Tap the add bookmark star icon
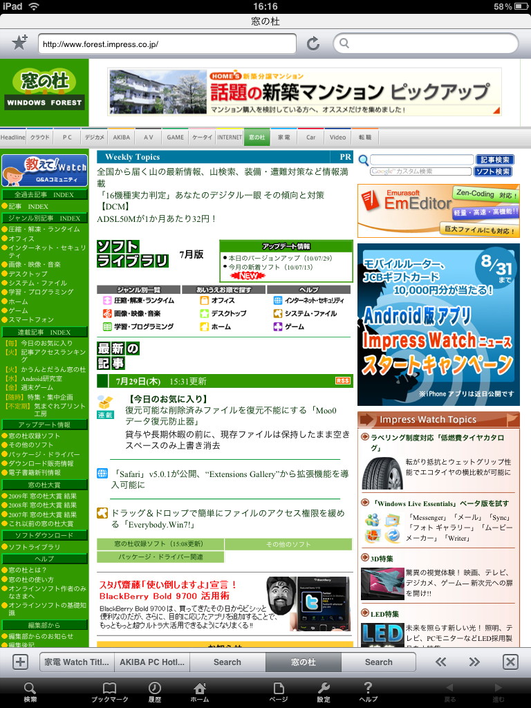 pos(20,43)
